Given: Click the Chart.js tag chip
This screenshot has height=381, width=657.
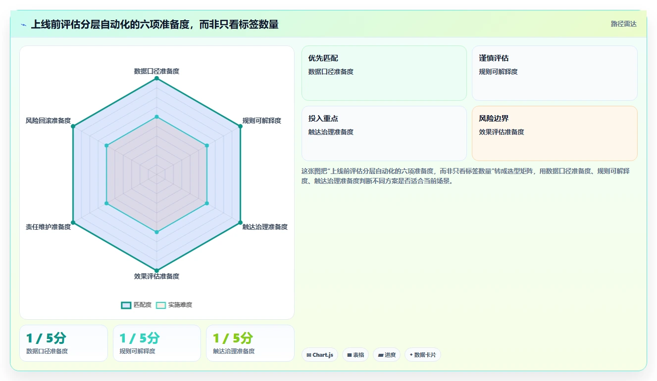Looking at the screenshot, I should (320, 355).
